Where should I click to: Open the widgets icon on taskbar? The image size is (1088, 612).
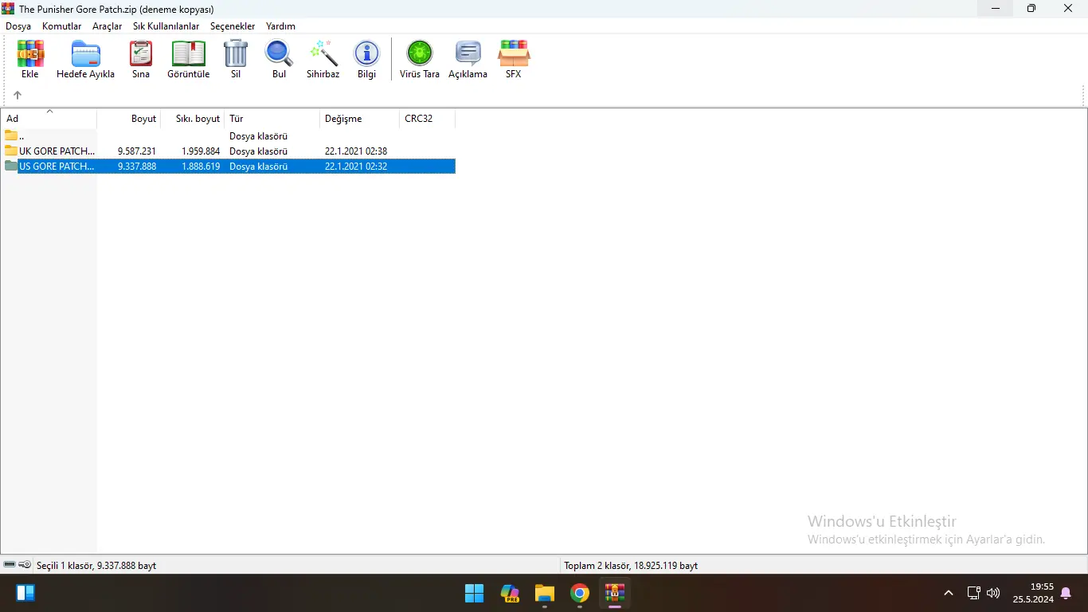25,593
